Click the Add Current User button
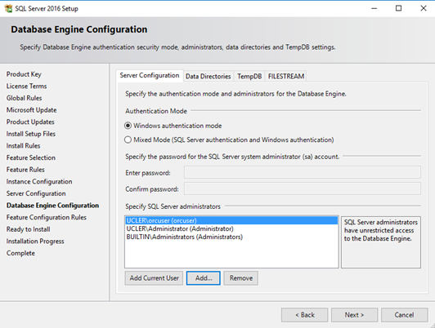435x328 pixels. tap(154, 278)
